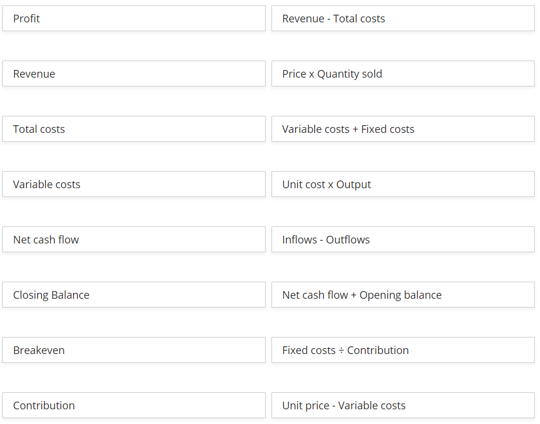Screen dimensions: 540x424
Task: Click the Revenue - Total costs formula
Action: point(403,19)
